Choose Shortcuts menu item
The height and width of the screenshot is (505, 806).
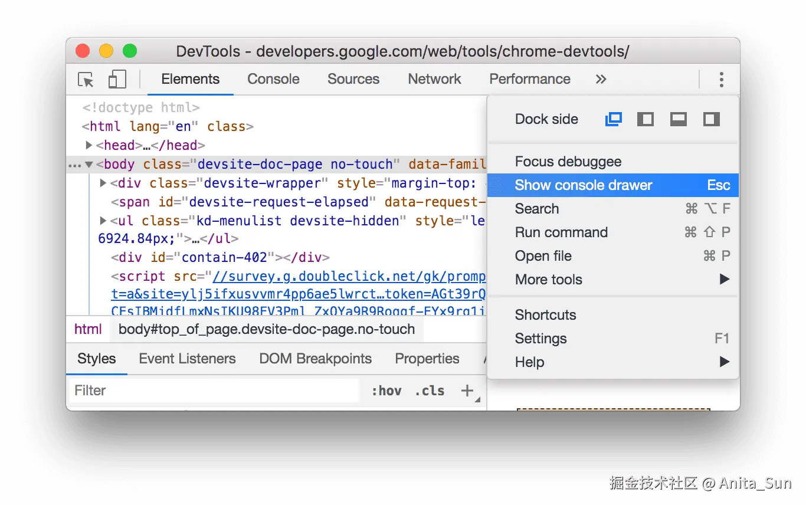pyautogui.click(x=613, y=315)
